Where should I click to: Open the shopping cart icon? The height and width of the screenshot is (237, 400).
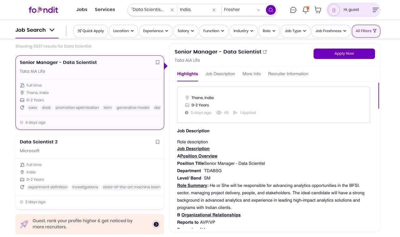[318, 10]
